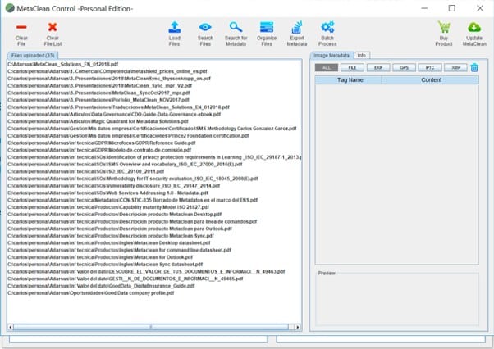
Task: Open Search for Metadata tool
Action: [236, 28]
